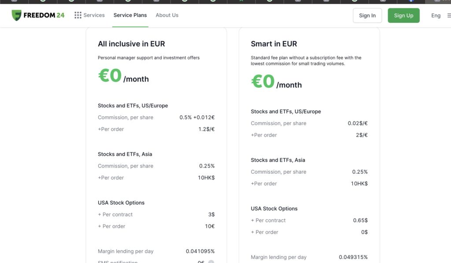Click the "3$" per contract value
451x263 pixels.
211,215
